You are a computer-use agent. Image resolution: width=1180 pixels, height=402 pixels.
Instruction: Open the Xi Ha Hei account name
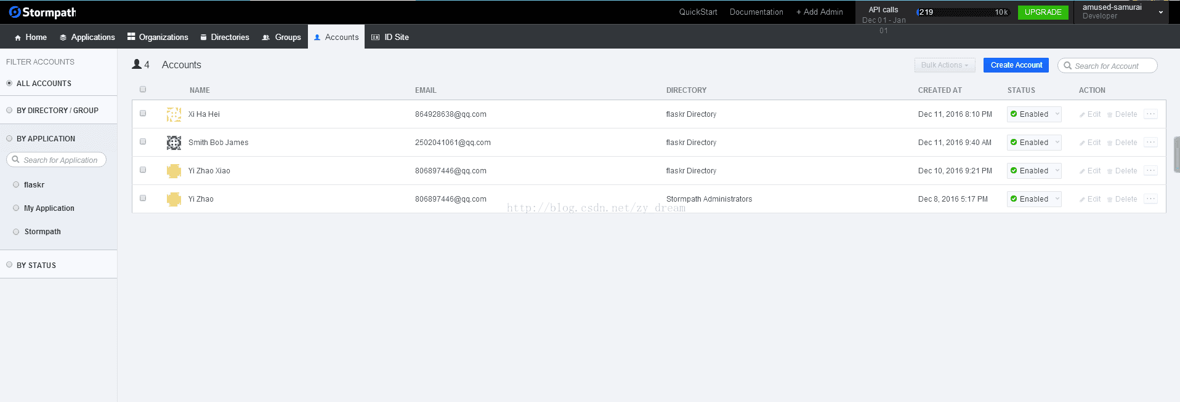coord(204,114)
